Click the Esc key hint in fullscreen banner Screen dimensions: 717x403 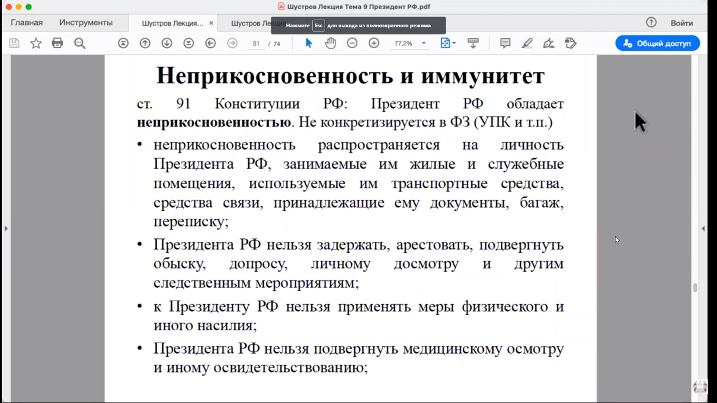tap(319, 26)
